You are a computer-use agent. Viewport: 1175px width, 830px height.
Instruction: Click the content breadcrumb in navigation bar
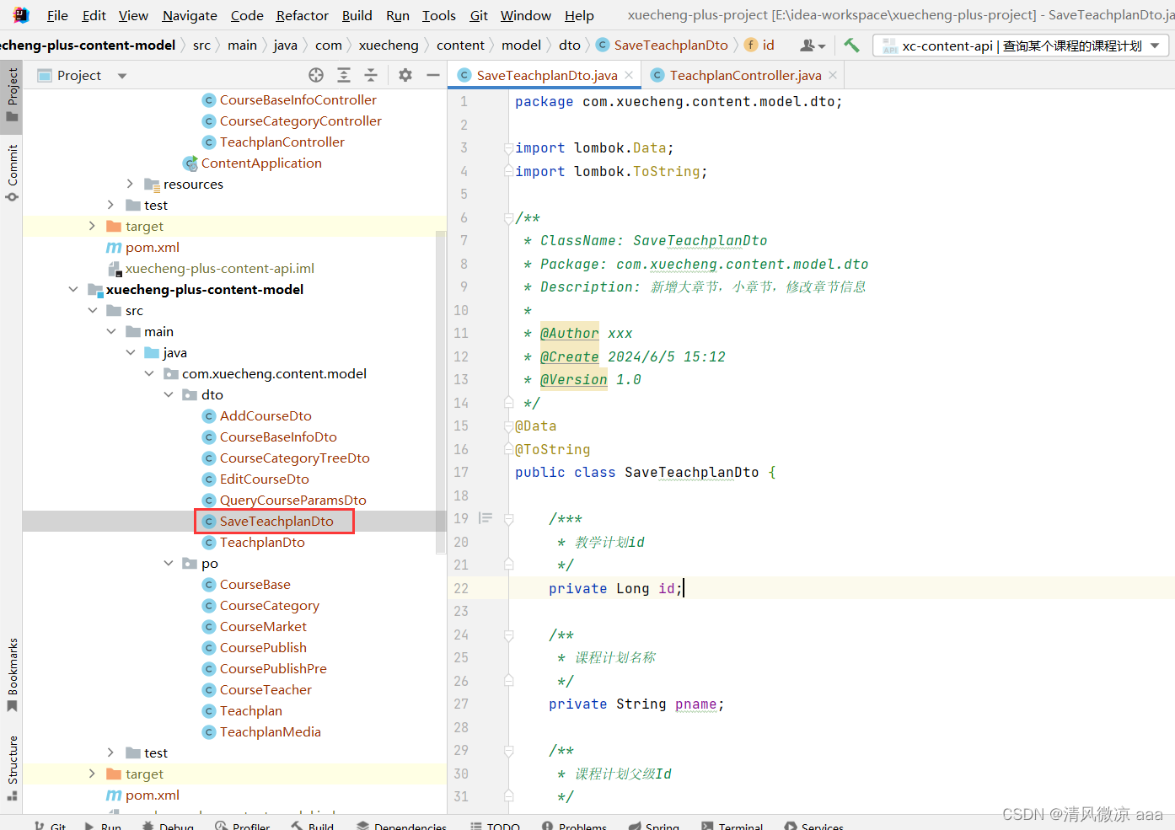point(460,45)
